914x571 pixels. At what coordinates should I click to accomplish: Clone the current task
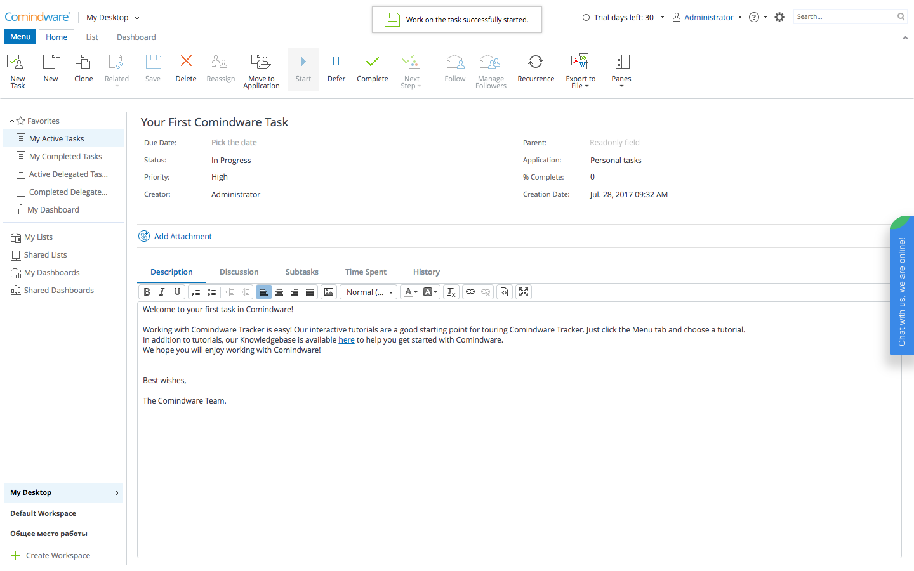[x=84, y=69]
